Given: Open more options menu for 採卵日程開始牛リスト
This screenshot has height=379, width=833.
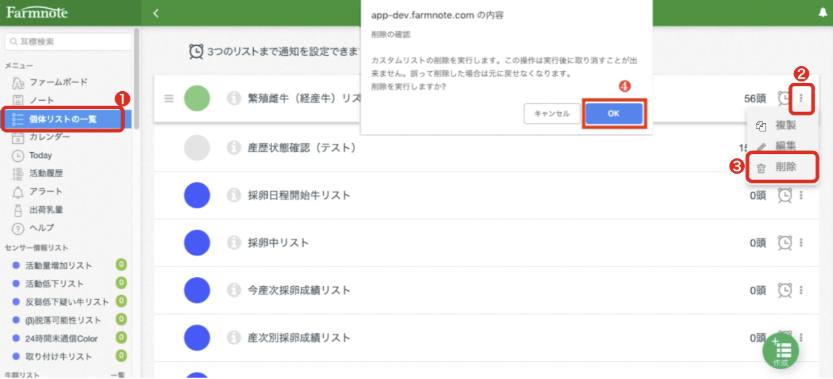Looking at the screenshot, I should pyautogui.click(x=801, y=196).
